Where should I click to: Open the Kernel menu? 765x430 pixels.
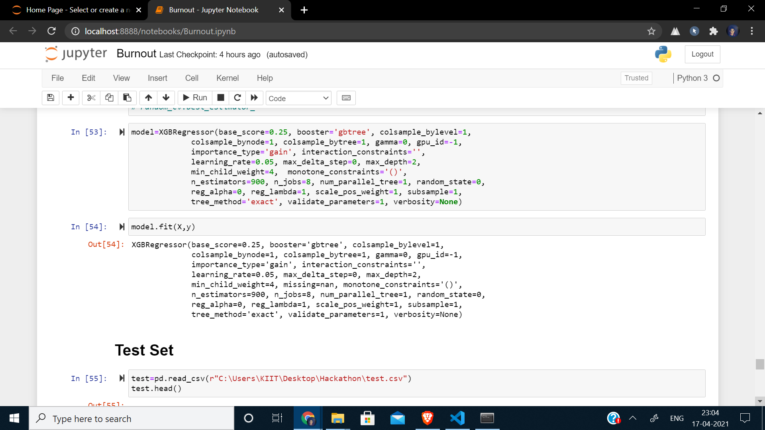227,78
